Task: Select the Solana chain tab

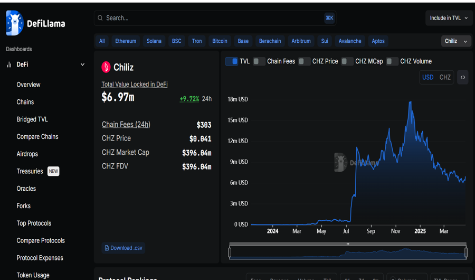Action: pos(154,41)
